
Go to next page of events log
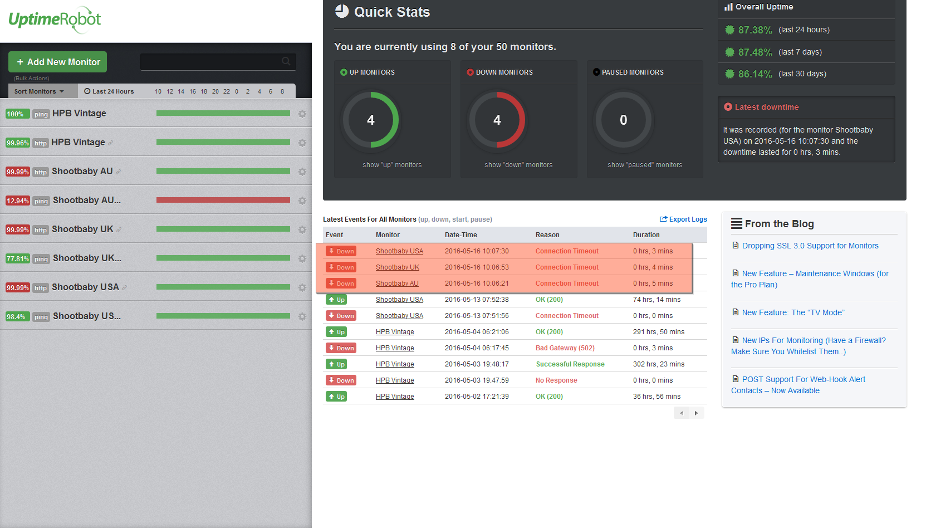696,413
